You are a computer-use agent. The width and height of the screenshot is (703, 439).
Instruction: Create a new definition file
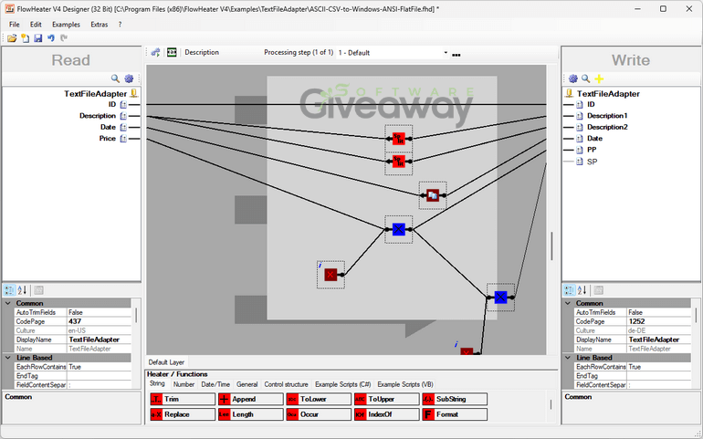[x=26, y=38]
